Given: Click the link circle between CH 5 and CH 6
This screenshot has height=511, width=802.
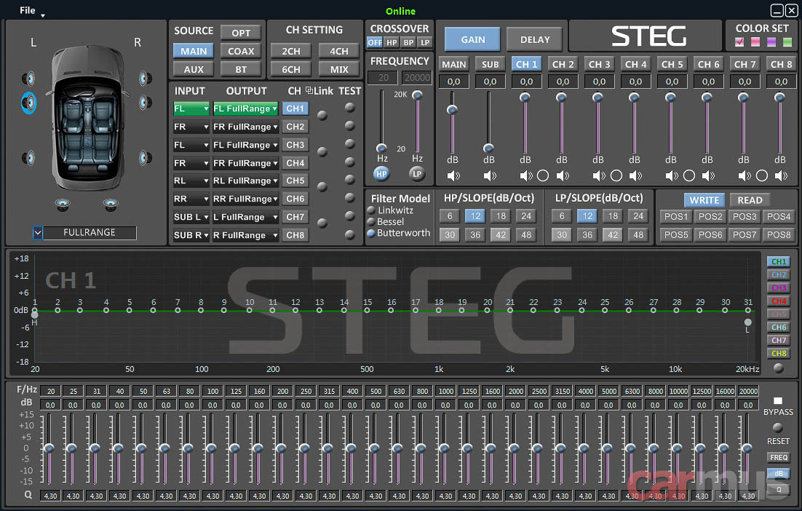Looking at the screenshot, I should 689,176.
